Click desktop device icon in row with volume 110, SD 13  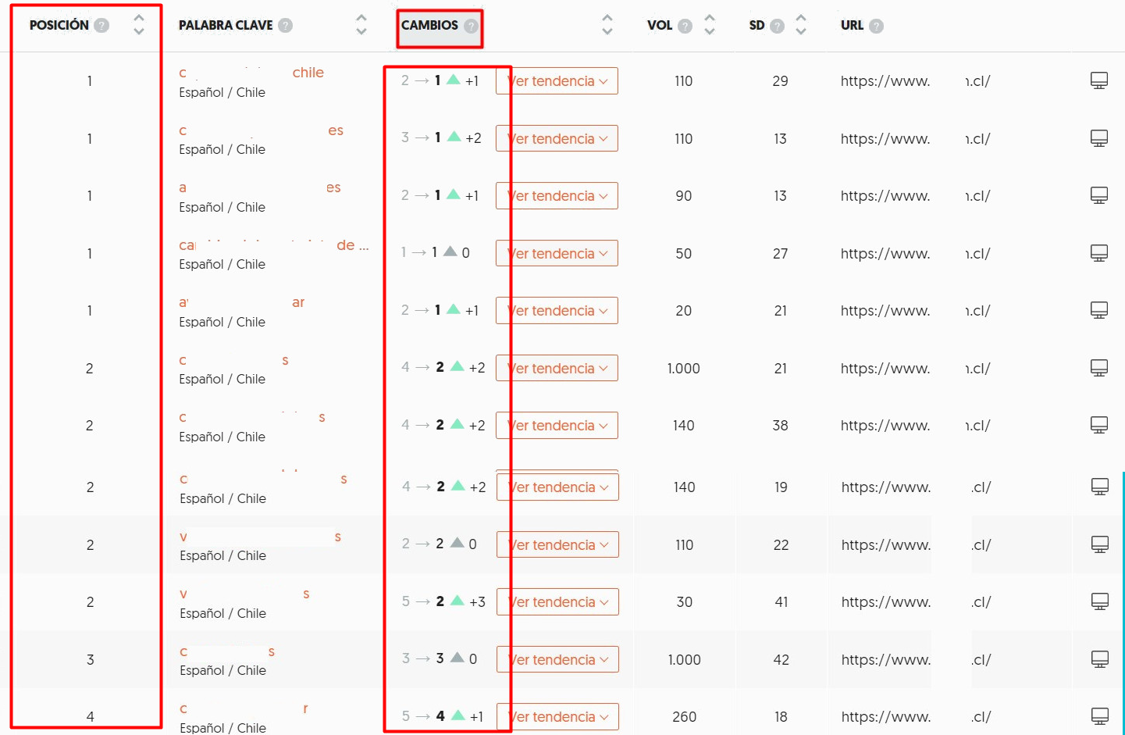click(1099, 138)
